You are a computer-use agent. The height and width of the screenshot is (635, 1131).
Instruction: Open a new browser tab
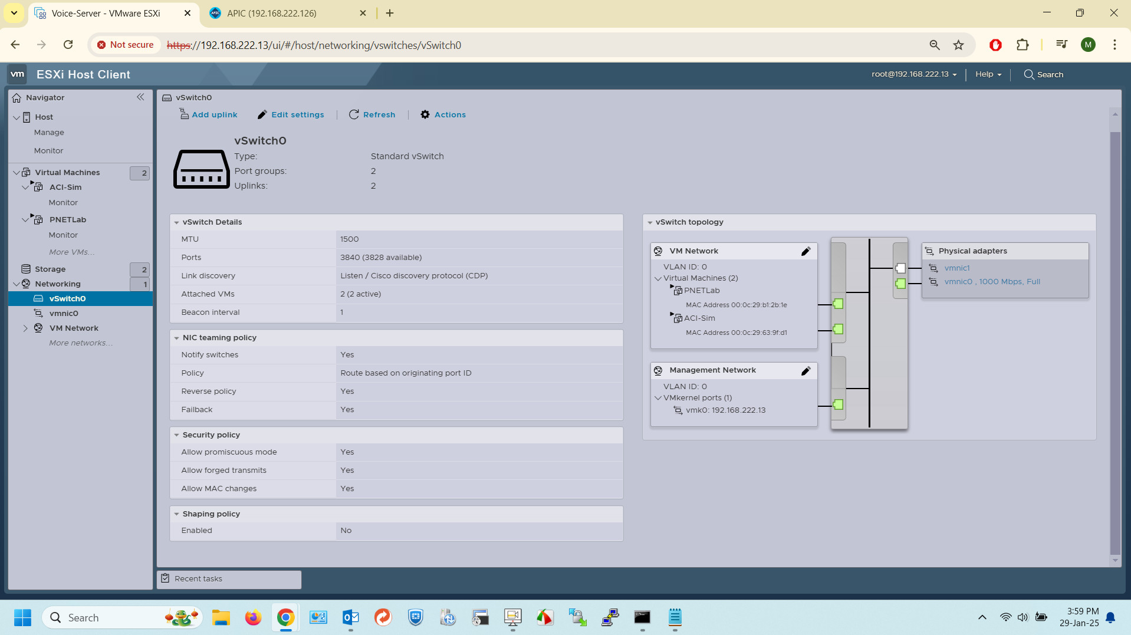click(x=390, y=13)
